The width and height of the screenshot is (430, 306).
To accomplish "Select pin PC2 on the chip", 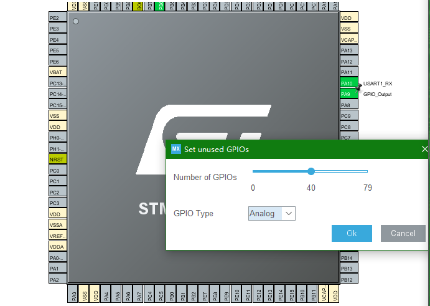I will click(58, 192).
